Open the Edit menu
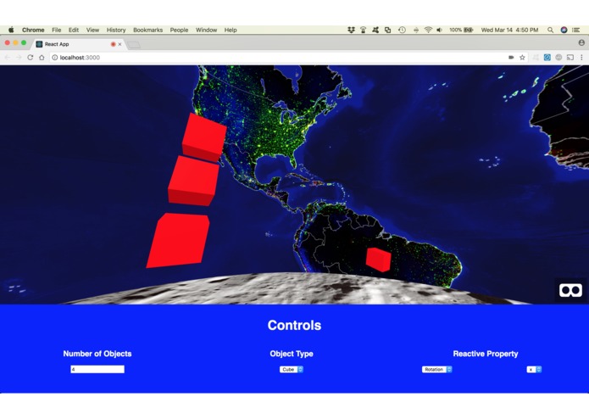 (x=74, y=30)
